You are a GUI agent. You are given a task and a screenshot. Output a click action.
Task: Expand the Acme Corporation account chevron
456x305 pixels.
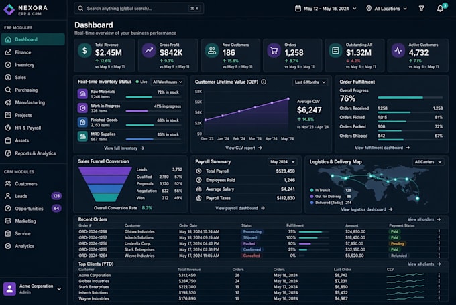[59, 289]
